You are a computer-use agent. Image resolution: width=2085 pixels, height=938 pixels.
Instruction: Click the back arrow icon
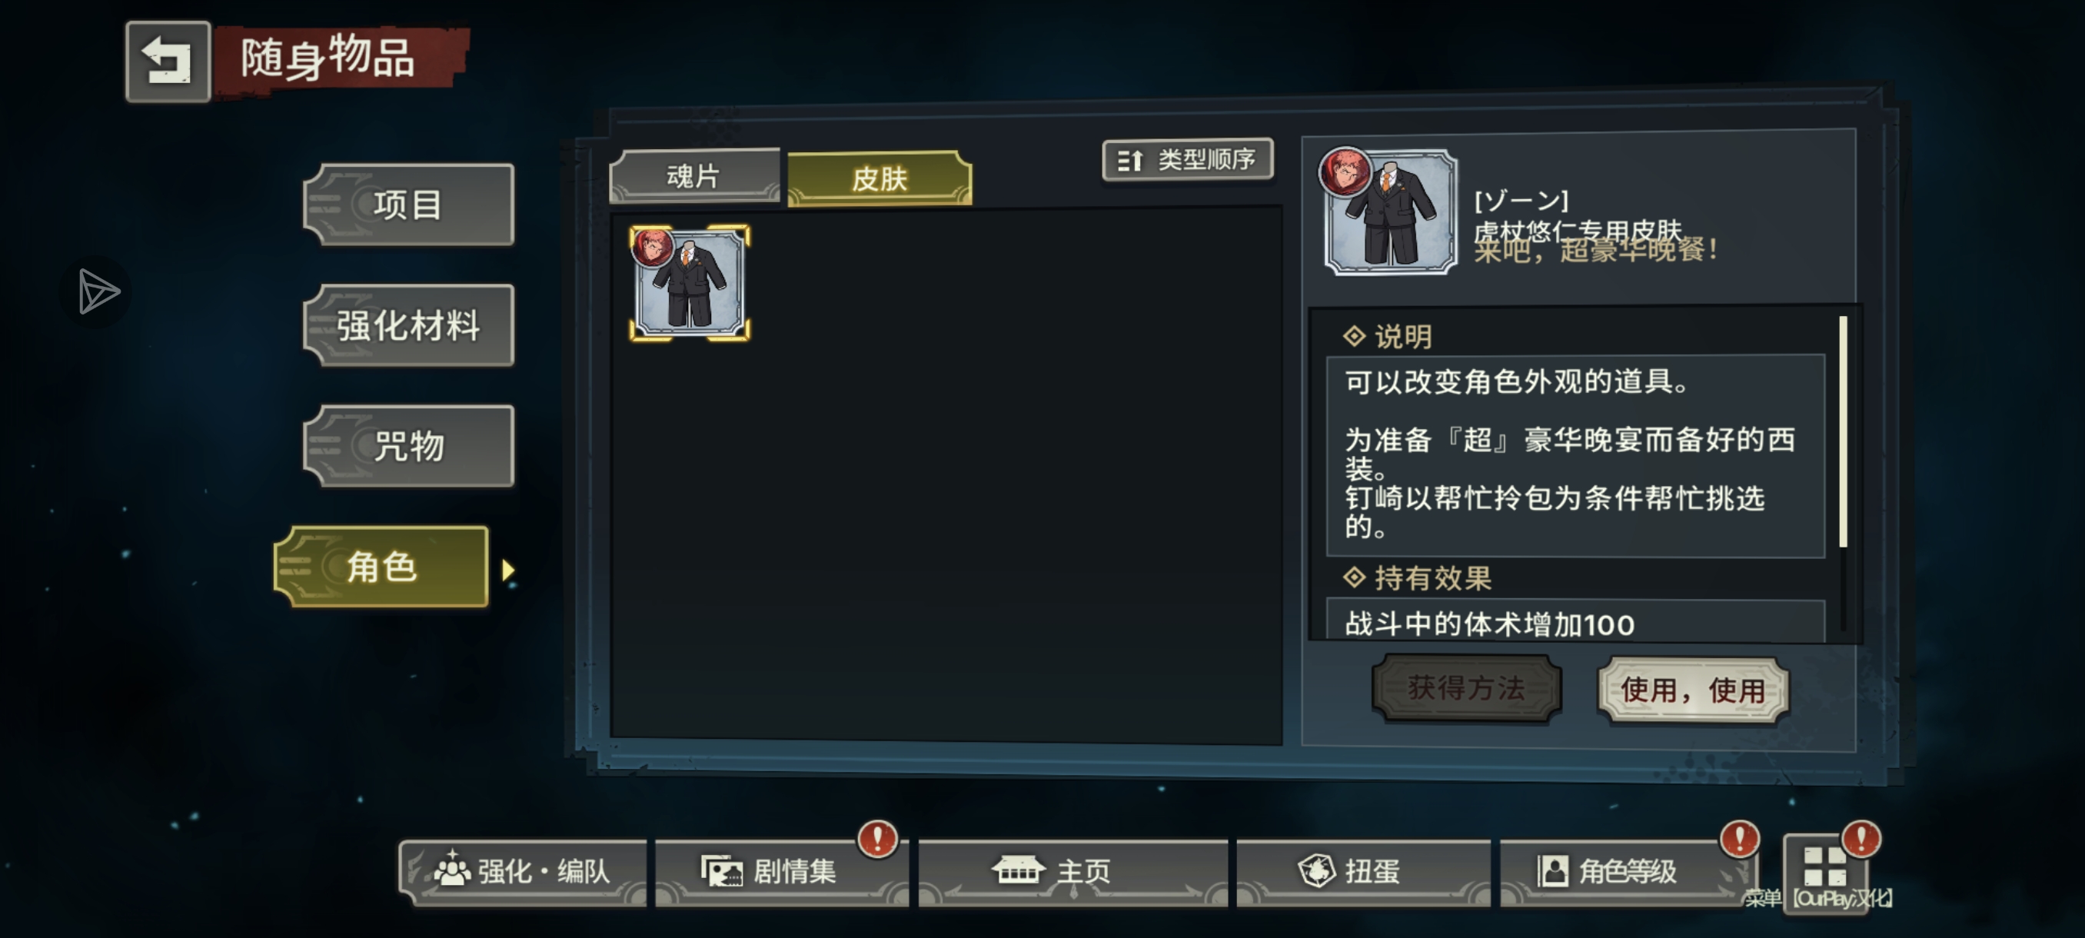168,62
